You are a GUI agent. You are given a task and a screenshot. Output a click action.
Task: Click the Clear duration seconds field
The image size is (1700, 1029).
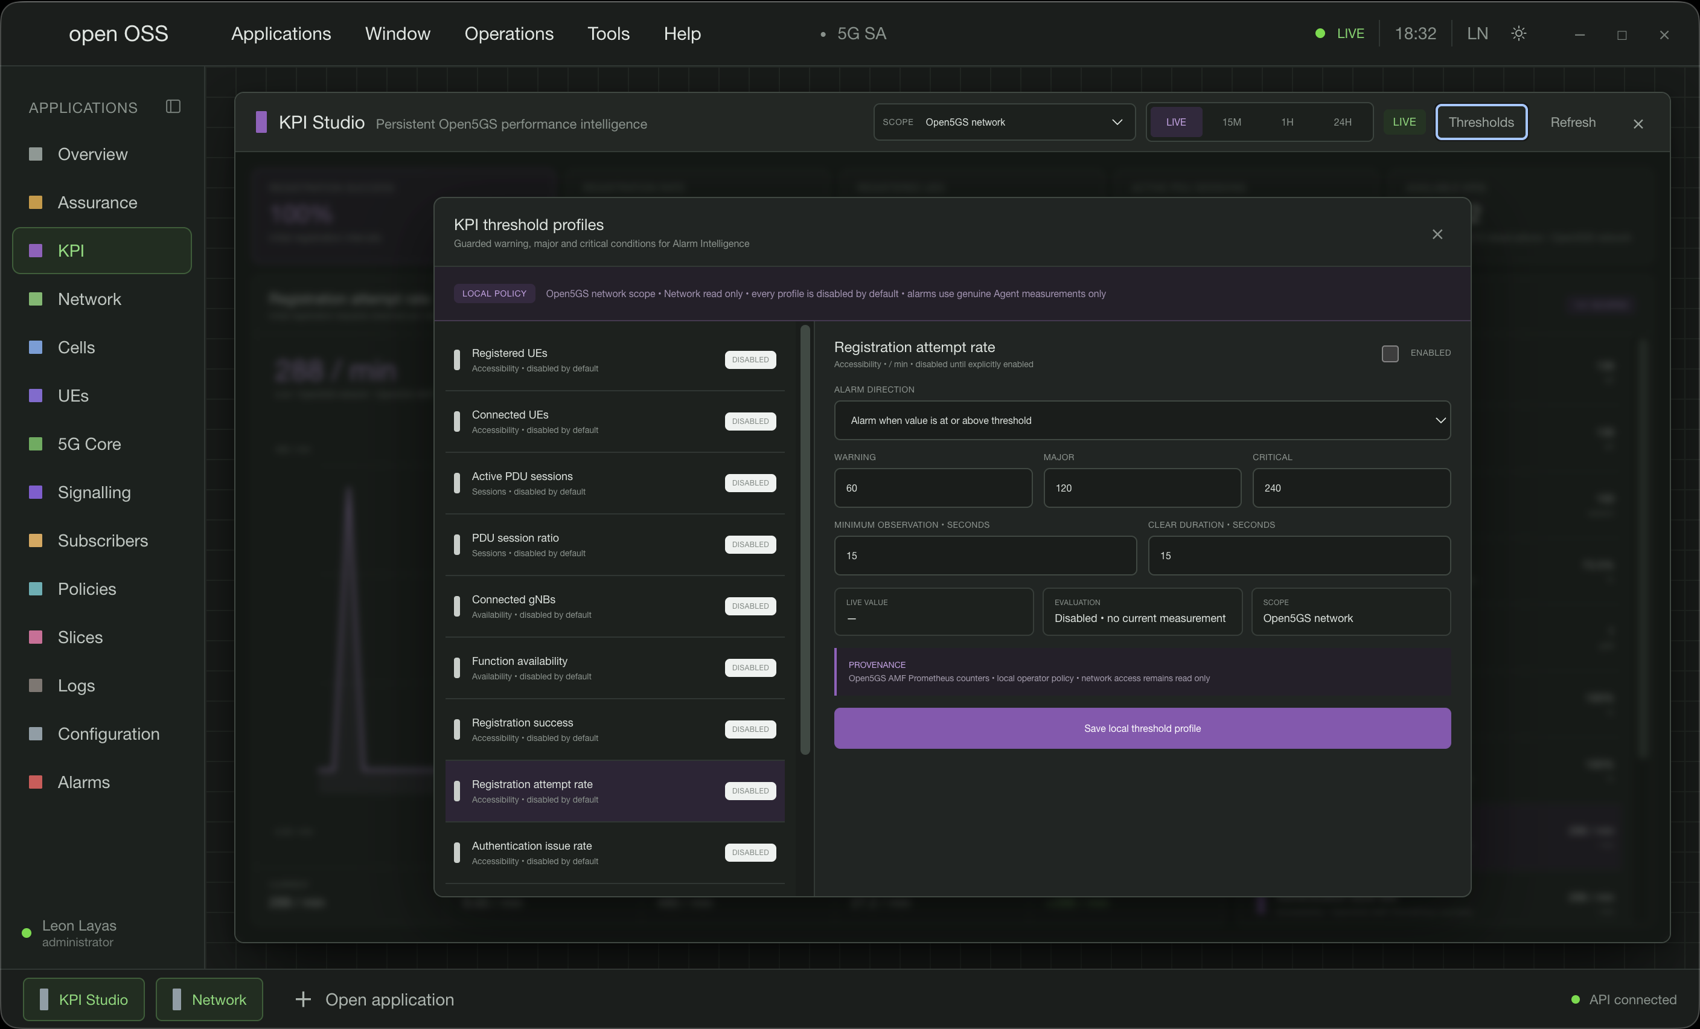coord(1299,556)
